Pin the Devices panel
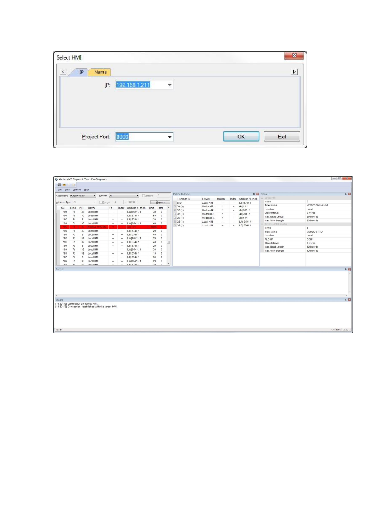391x507 pixels. tap(346, 194)
